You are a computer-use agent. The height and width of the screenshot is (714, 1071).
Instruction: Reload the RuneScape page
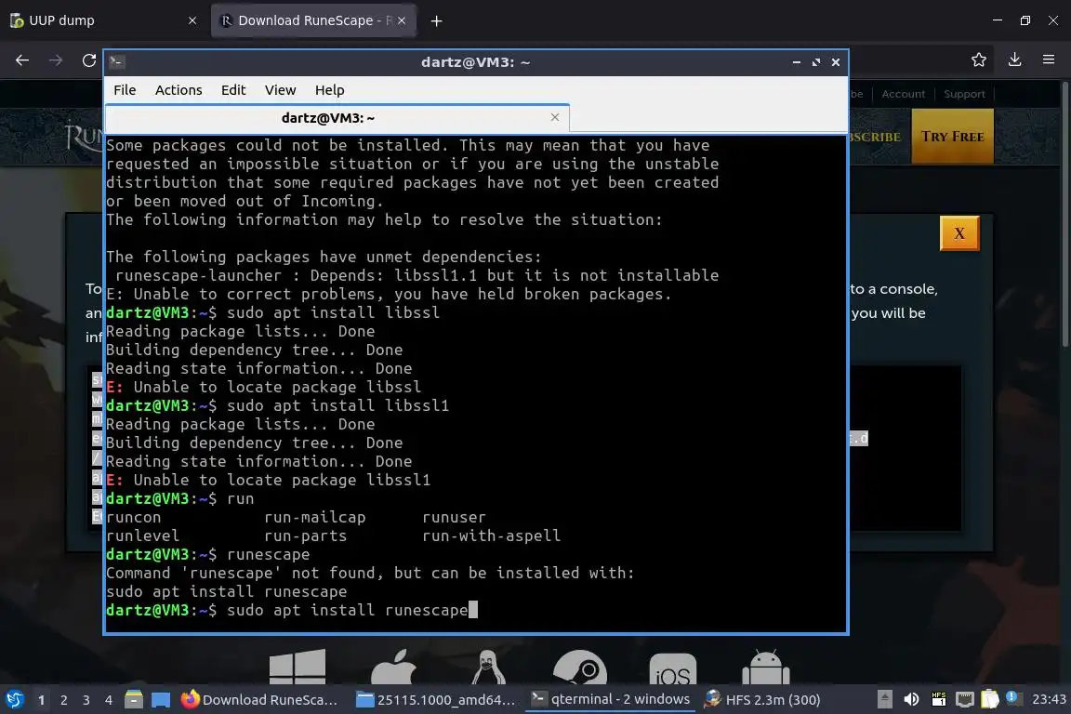click(89, 60)
